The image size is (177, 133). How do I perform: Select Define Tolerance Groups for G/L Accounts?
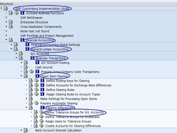tap(74, 112)
